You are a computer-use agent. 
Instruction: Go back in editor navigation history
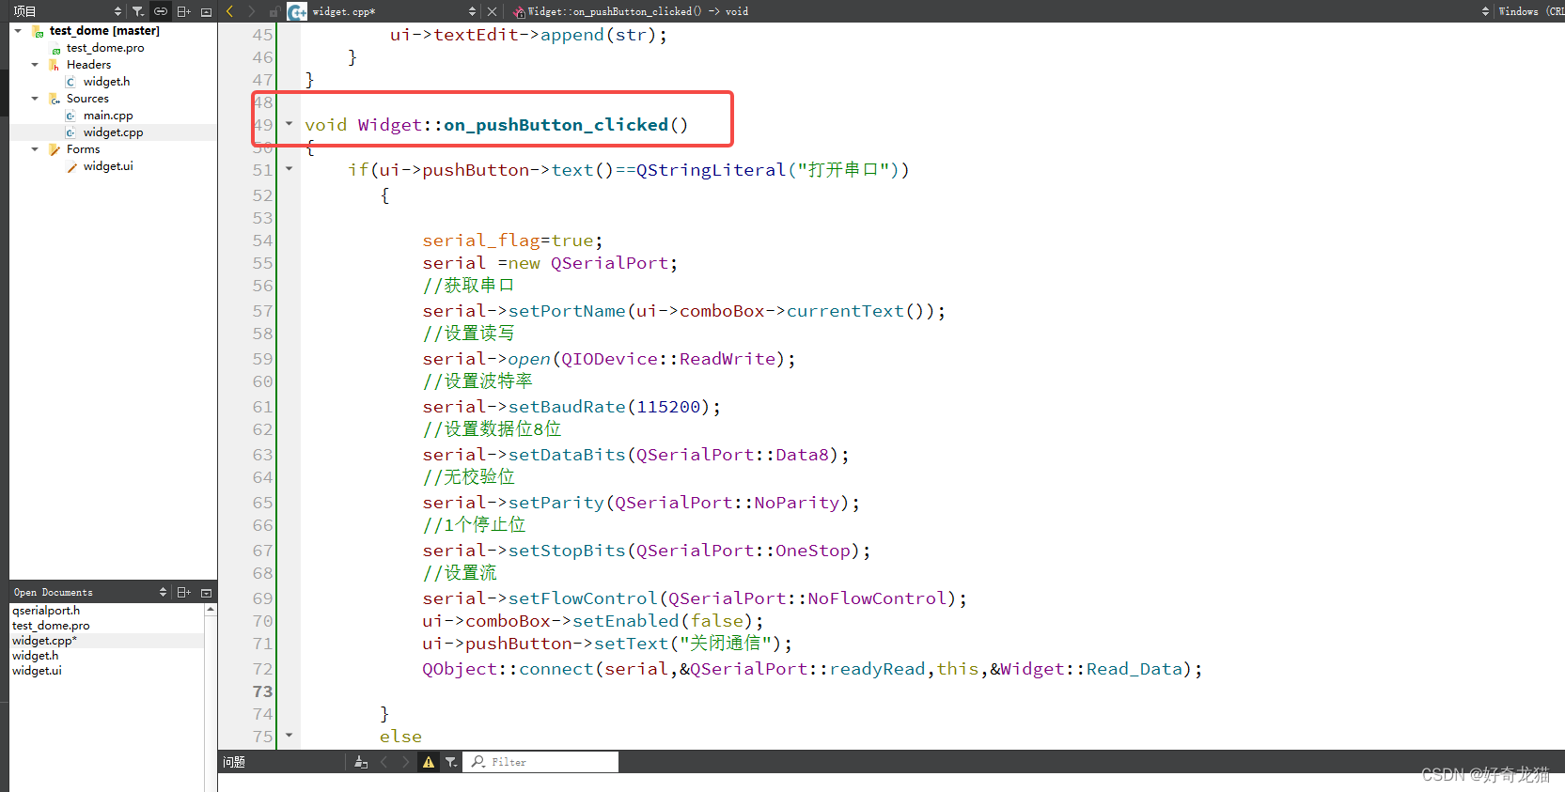click(x=230, y=11)
